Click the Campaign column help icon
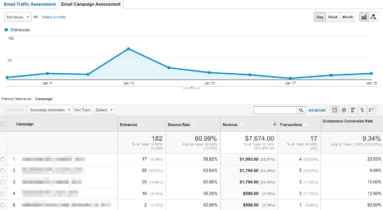 pyautogui.click(x=37, y=124)
